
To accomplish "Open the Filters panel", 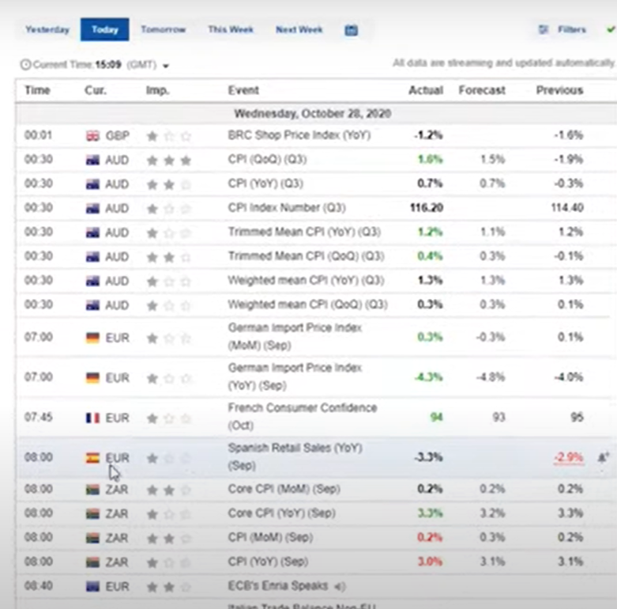I will click(x=563, y=30).
